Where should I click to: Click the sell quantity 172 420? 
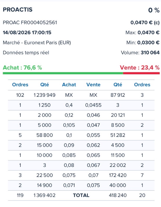118,175
